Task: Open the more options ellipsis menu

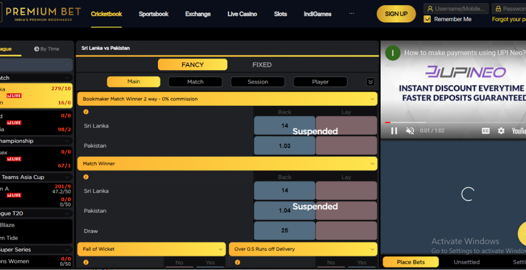Action: [351, 14]
